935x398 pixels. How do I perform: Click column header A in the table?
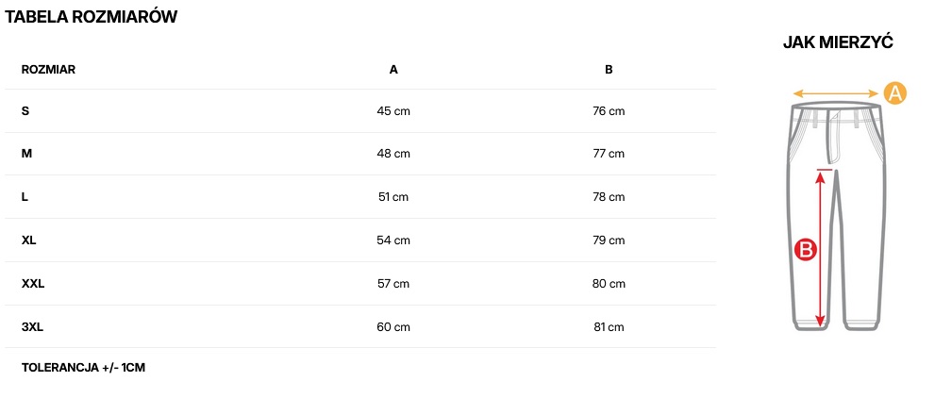click(x=393, y=69)
